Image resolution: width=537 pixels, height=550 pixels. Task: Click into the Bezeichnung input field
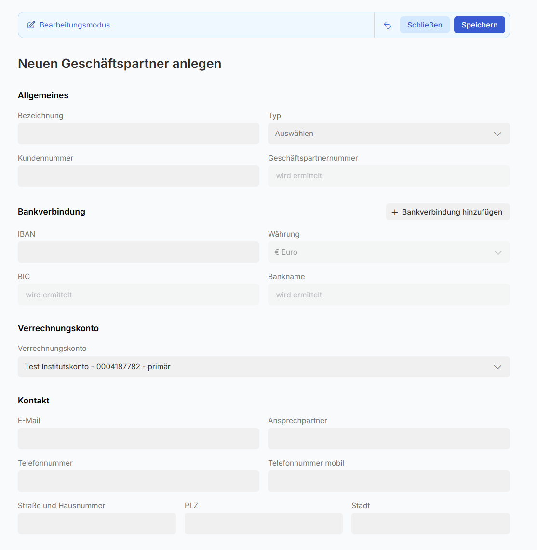(138, 134)
